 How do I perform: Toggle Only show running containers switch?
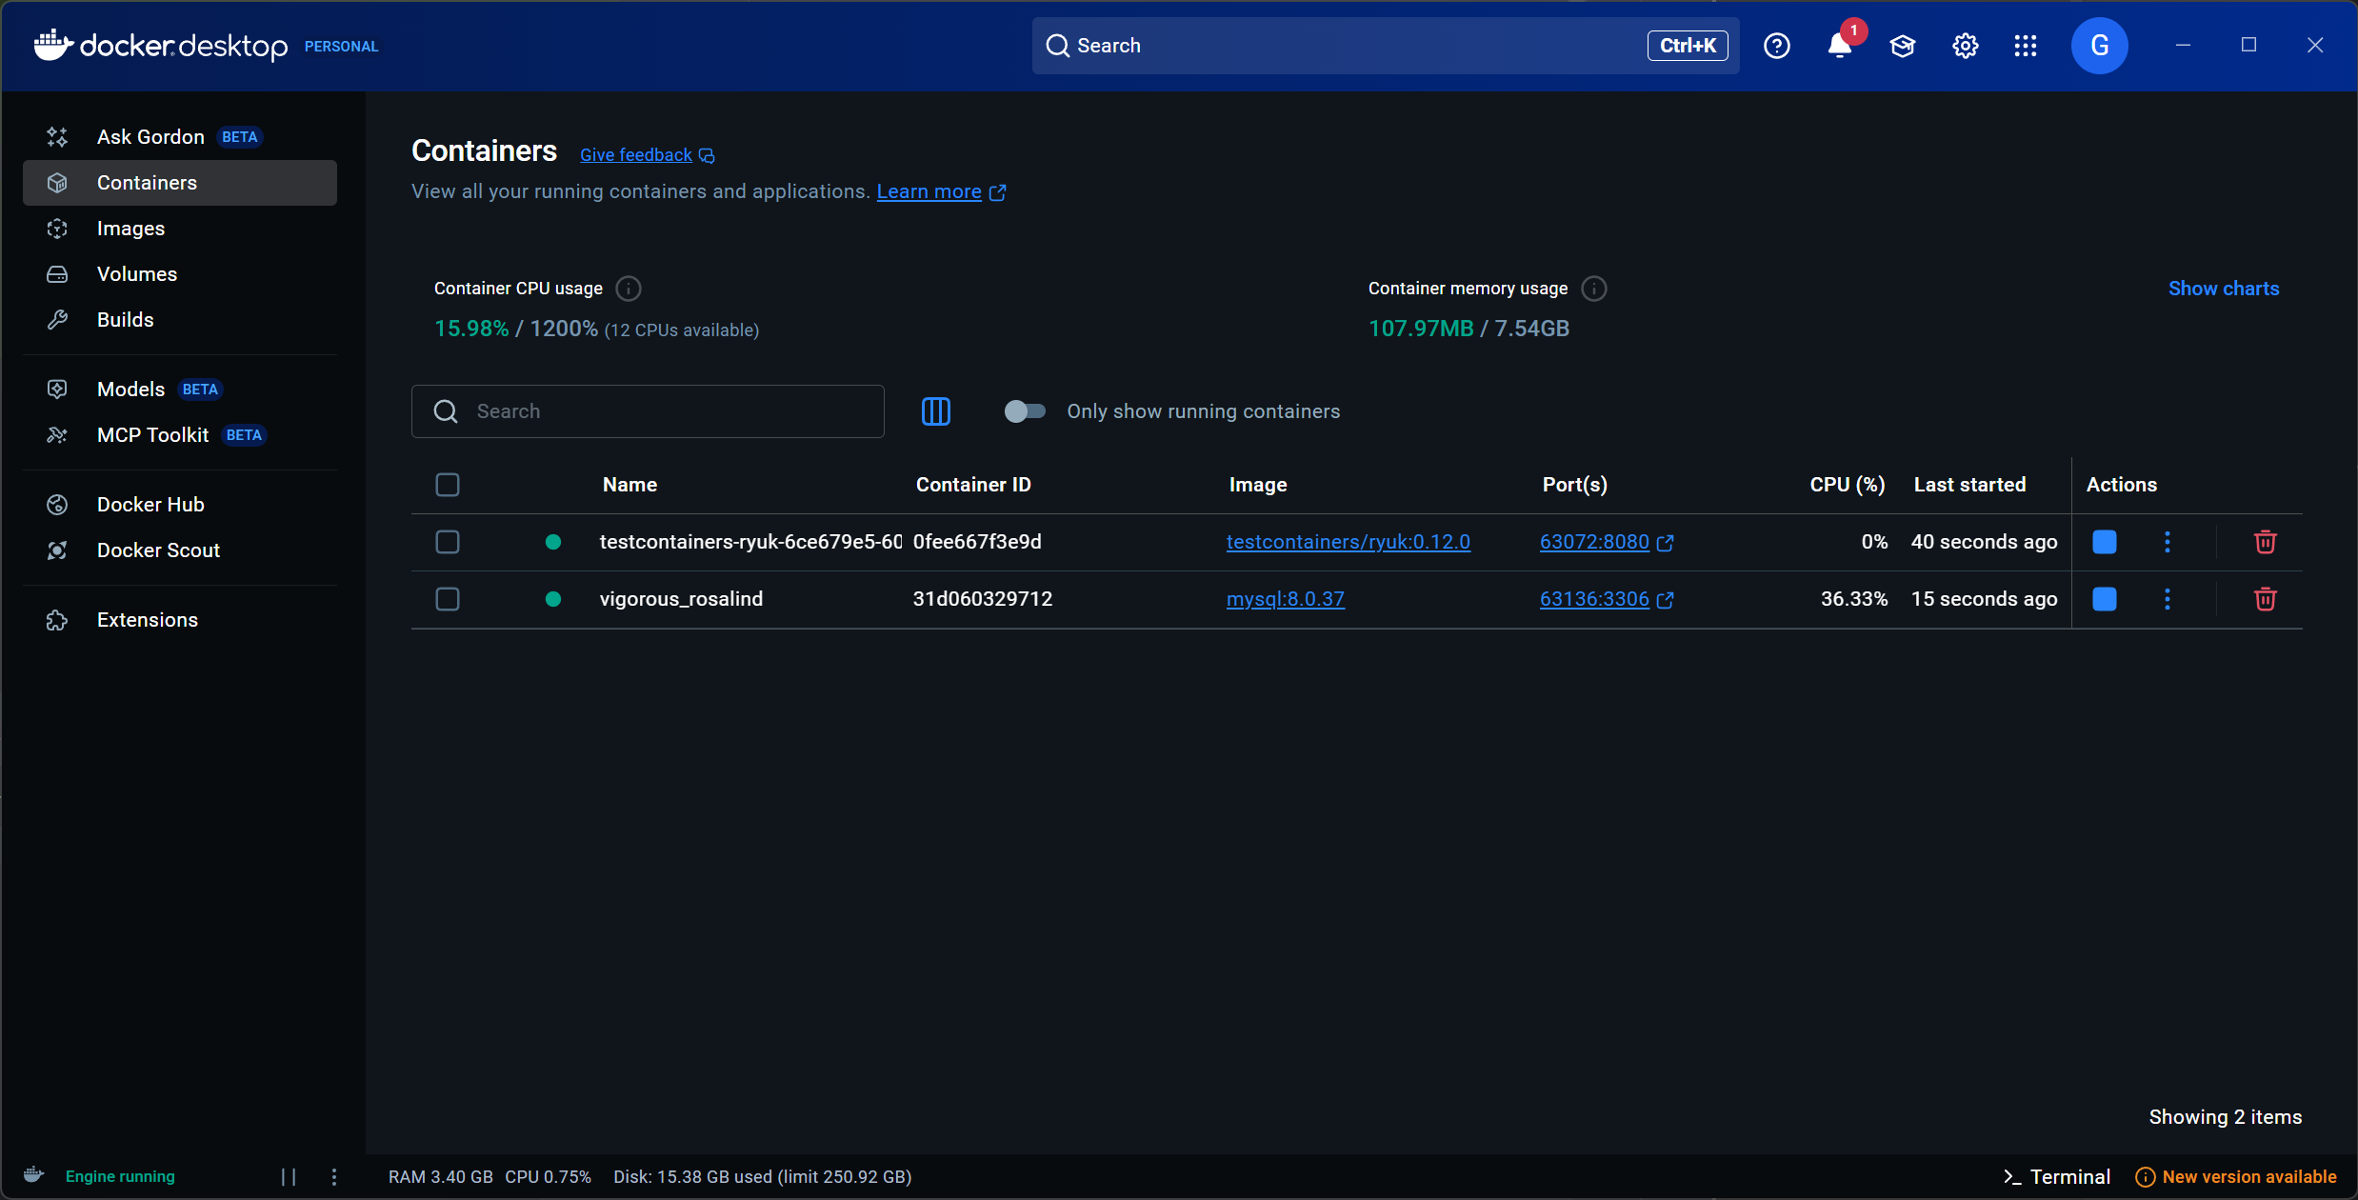coord(1025,411)
